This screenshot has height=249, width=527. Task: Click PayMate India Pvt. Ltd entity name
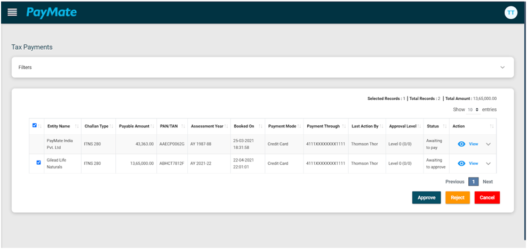60,144
